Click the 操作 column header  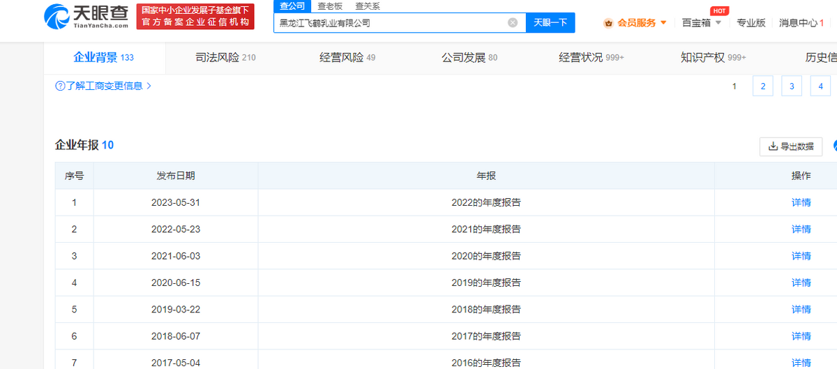[x=801, y=176]
